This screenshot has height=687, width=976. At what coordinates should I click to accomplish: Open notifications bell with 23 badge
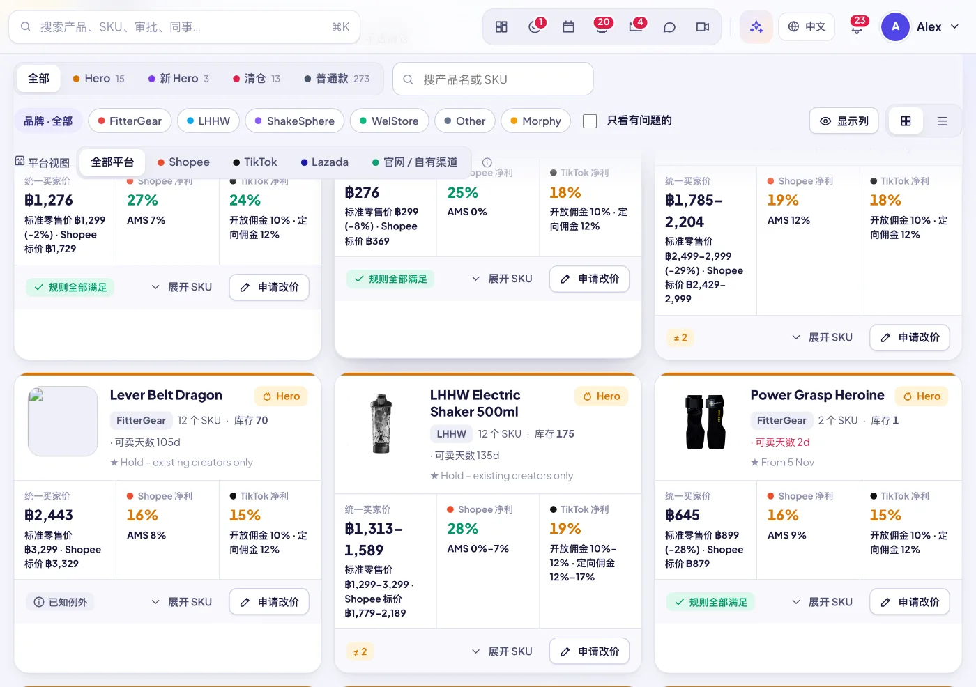[x=857, y=27]
